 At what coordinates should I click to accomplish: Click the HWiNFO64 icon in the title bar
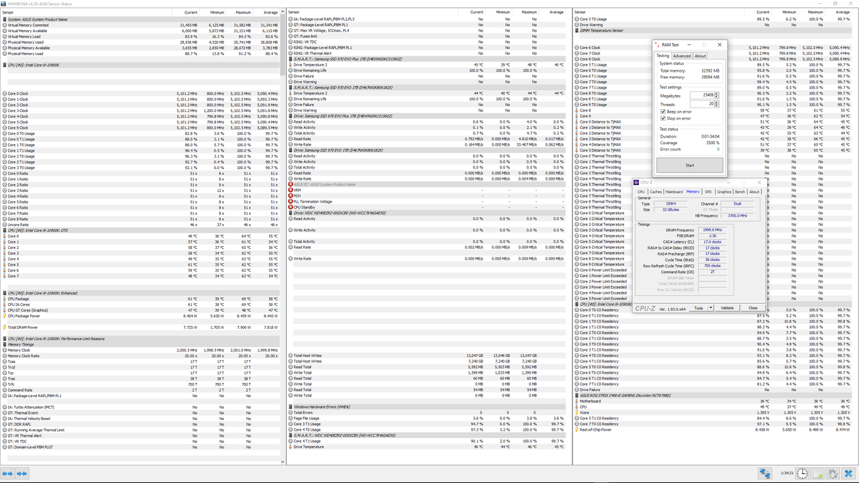(4, 3)
